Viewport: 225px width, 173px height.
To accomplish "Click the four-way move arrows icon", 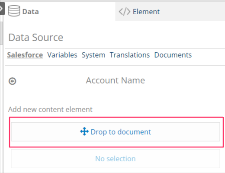I will pos(84,131).
